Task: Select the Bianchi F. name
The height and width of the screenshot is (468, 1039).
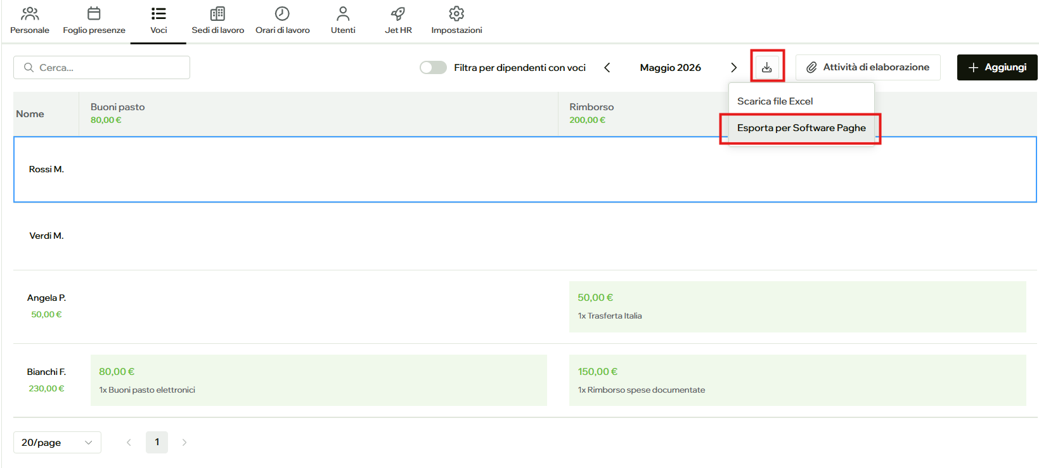Action: (46, 372)
